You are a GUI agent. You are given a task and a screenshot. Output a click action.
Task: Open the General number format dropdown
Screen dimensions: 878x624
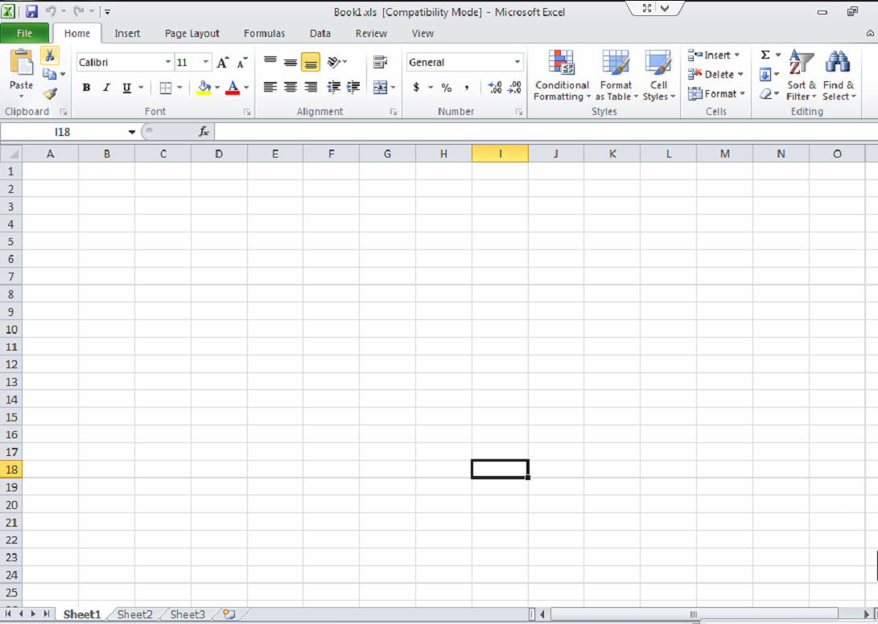(x=517, y=62)
